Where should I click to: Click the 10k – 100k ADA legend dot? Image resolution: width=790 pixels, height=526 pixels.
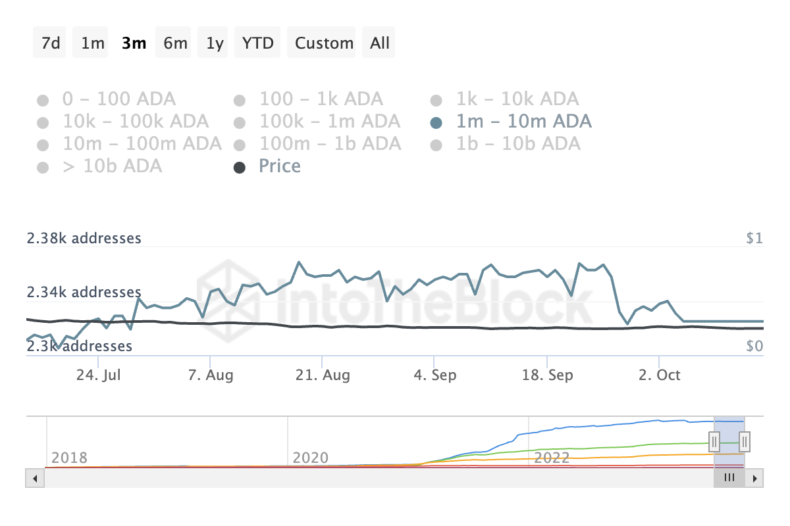(43, 121)
